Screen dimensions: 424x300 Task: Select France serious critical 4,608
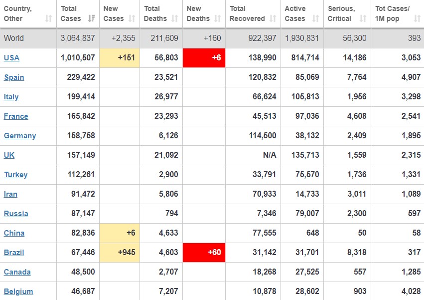[x=357, y=116]
